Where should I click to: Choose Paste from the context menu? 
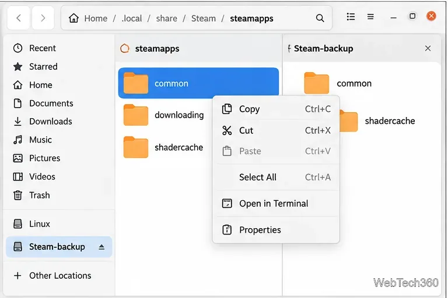pyautogui.click(x=276, y=151)
